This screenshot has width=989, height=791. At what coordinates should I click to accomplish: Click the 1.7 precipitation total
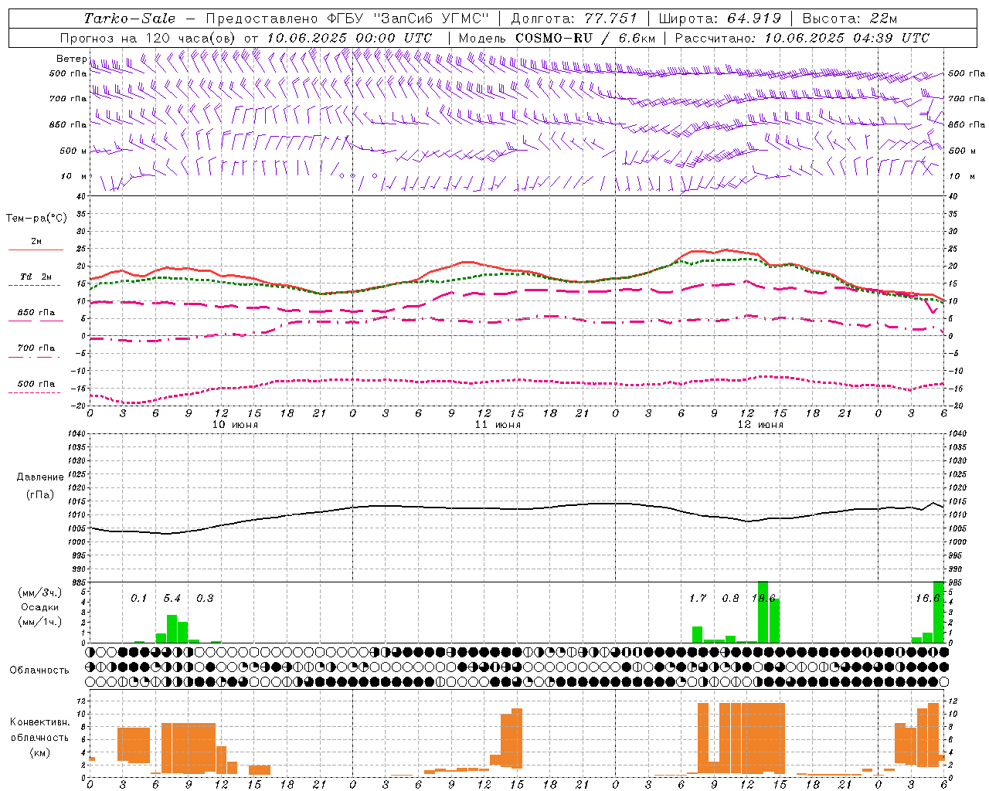pos(698,599)
